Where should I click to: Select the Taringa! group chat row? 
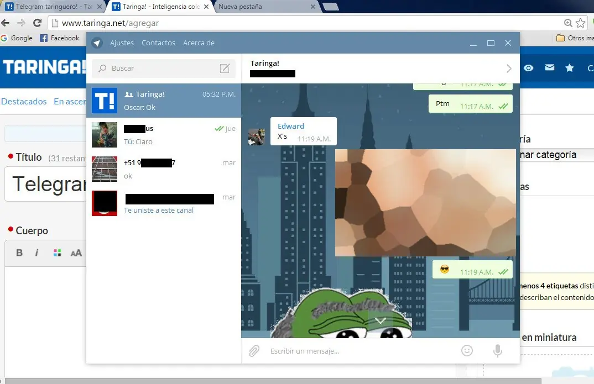[x=164, y=101]
